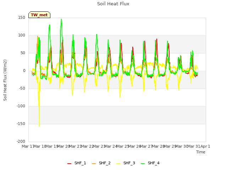Click the Time x-axis title
Image resolution: width=227 pixels, height=170 pixels.
click(201, 152)
